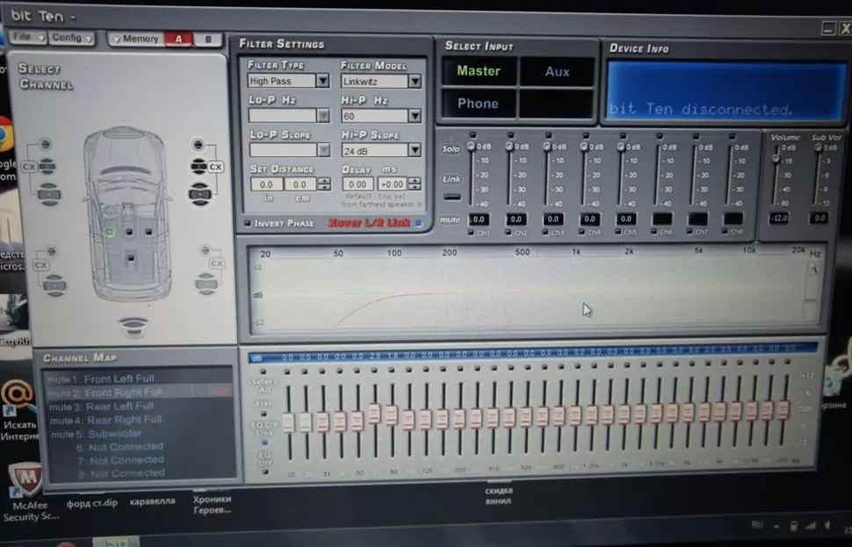Image resolution: width=852 pixels, height=547 pixels.
Task: Expand the Hi-P Hz frequency dropdown
Action: [x=415, y=116]
